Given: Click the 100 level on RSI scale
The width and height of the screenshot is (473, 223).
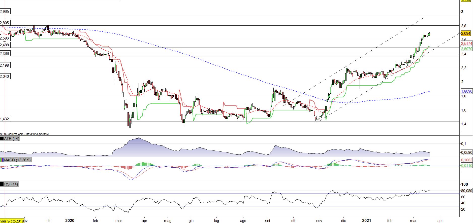Looking at the screenshot, I should tap(464, 184).
